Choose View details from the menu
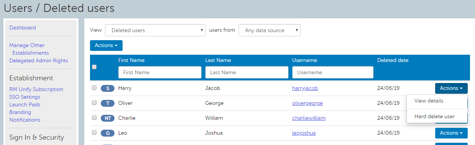475x145 pixels. [x=429, y=101]
